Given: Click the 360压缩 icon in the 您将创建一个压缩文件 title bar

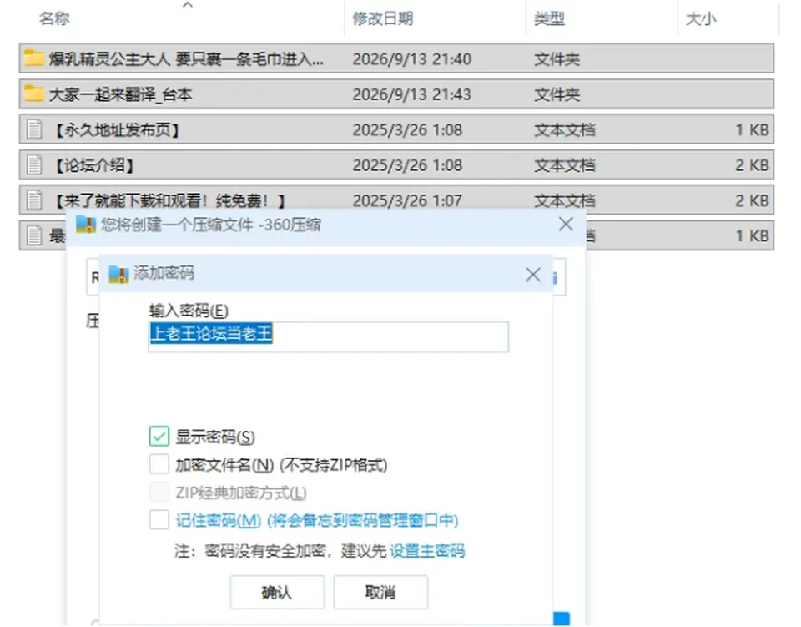Looking at the screenshot, I should (86, 225).
